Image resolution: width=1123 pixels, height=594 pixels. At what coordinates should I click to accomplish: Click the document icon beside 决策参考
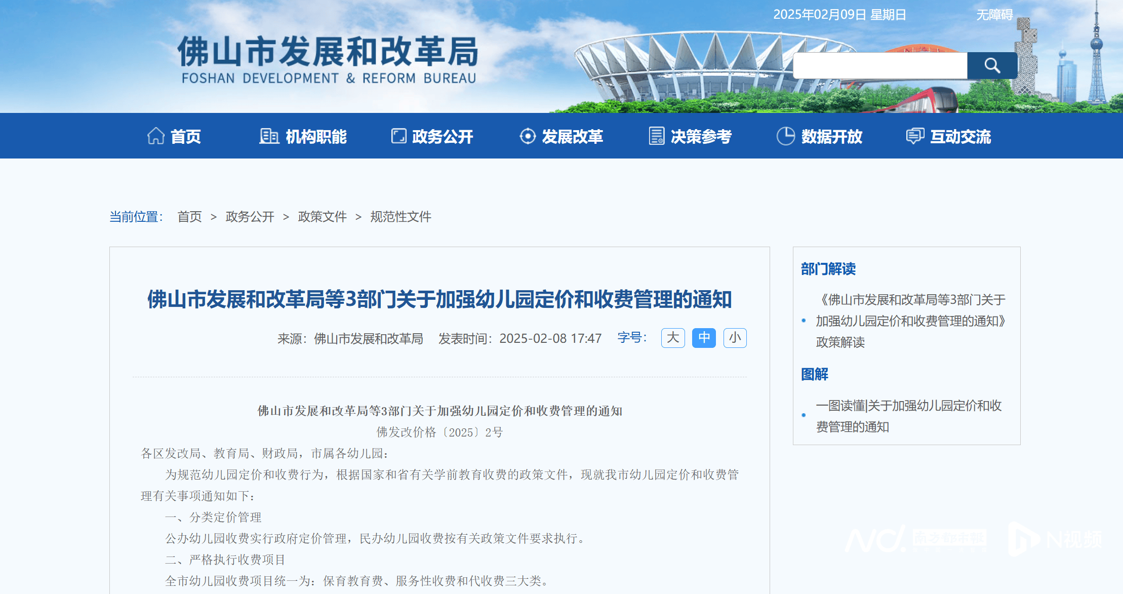coord(657,136)
